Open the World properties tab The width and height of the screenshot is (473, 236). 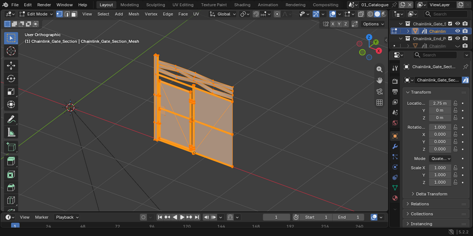[x=395, y=123]
